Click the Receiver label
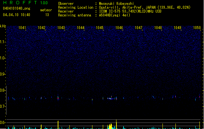 (x=66, y=11)
